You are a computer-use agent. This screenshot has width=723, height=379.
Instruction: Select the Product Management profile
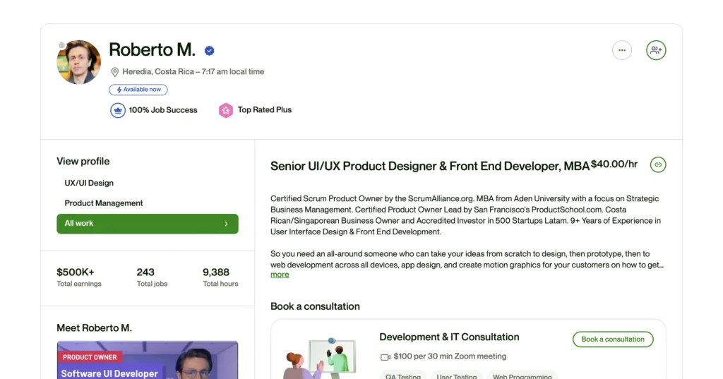pyautogui.click(x=104, y=203)
